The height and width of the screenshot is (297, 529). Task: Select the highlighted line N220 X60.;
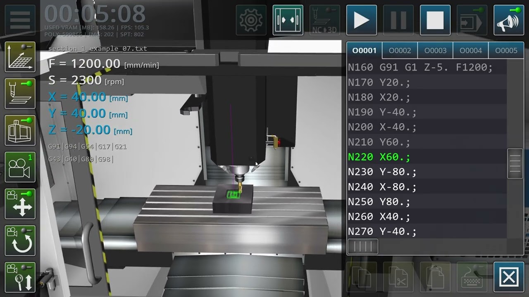[x=427, y=157]
